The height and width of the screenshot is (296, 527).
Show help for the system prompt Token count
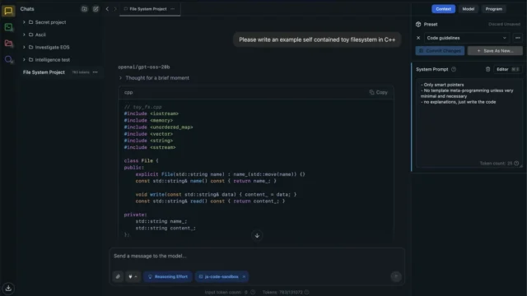click(516, 163)
